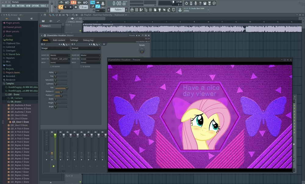Toggle the countdown before recording (3.2) icon
The image size is (305, 184).
tap(73, 2)
